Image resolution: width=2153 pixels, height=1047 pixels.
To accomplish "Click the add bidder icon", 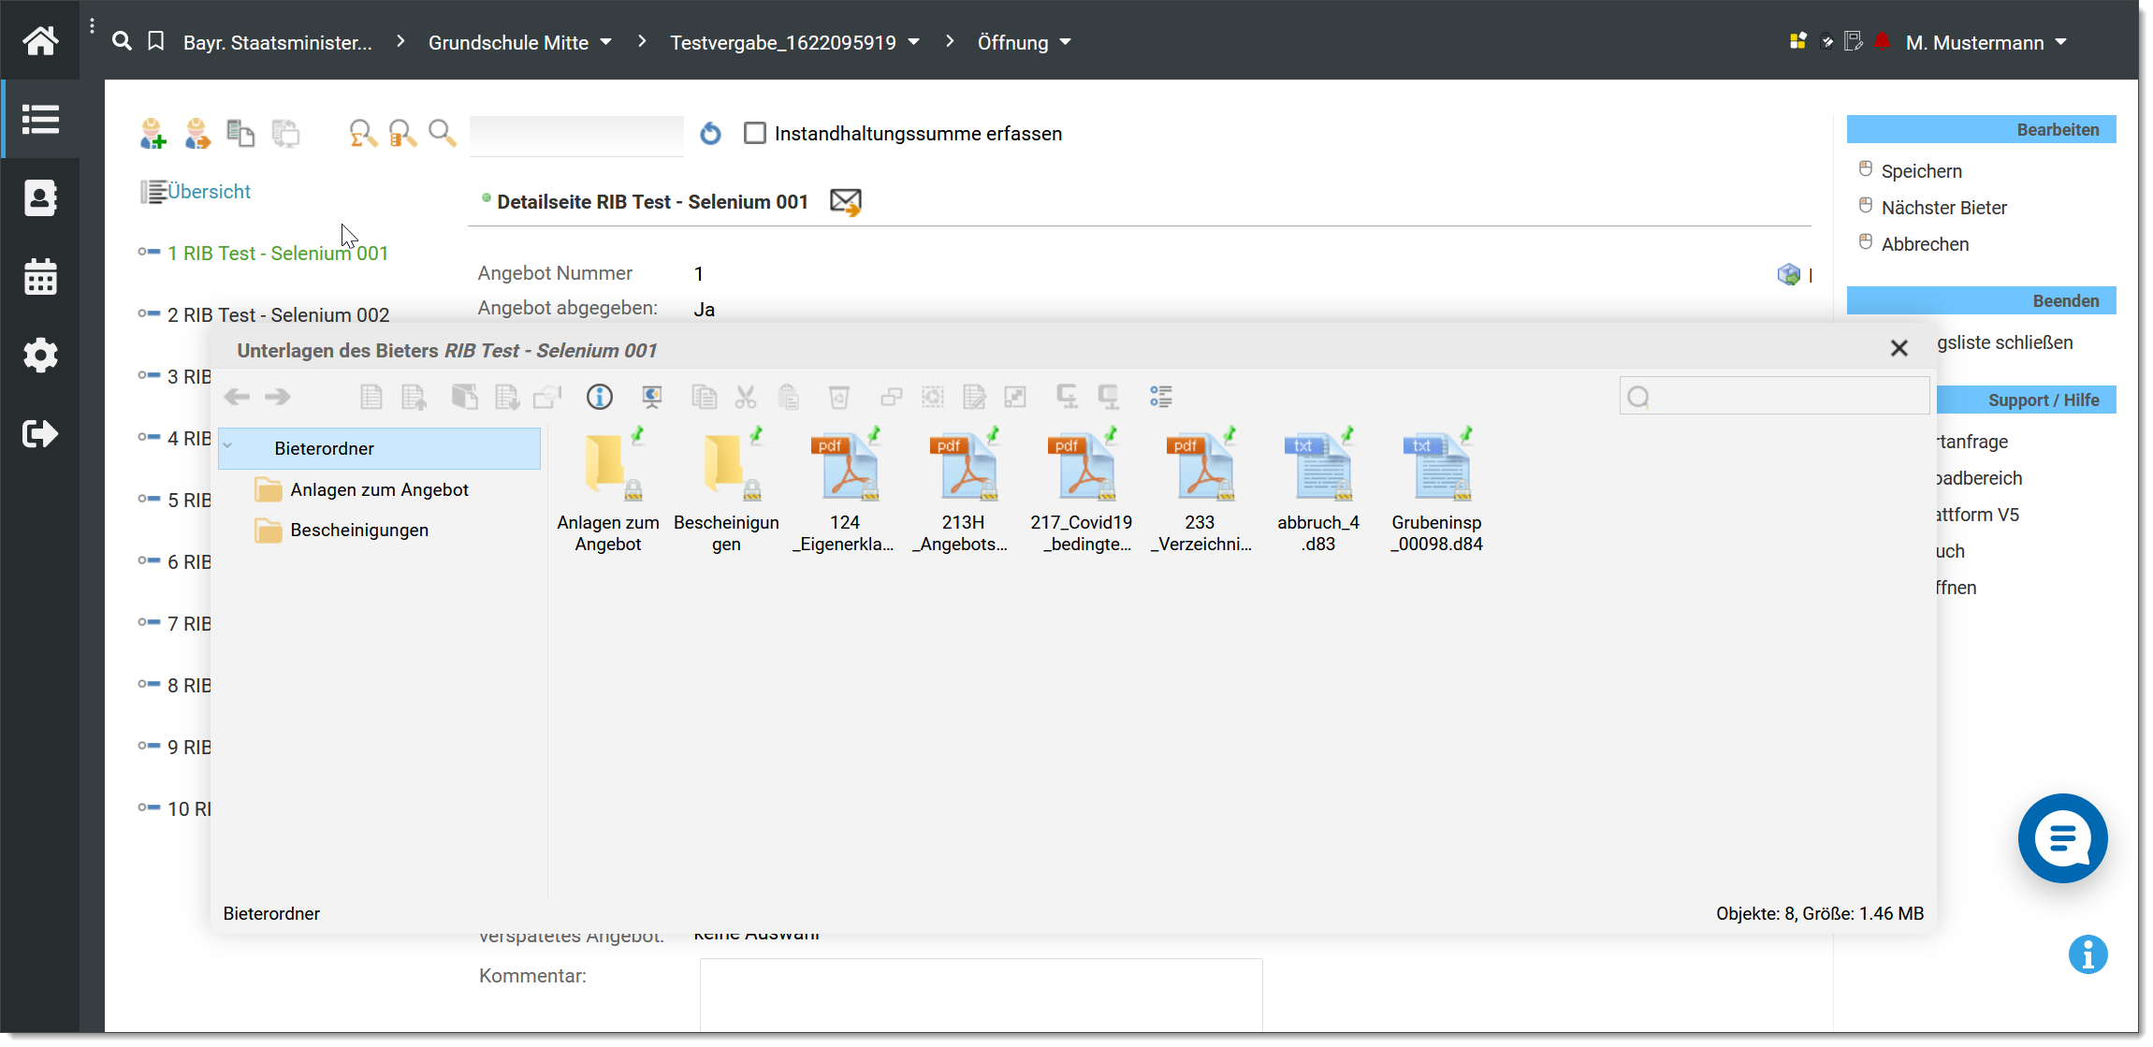I will 153,134.
